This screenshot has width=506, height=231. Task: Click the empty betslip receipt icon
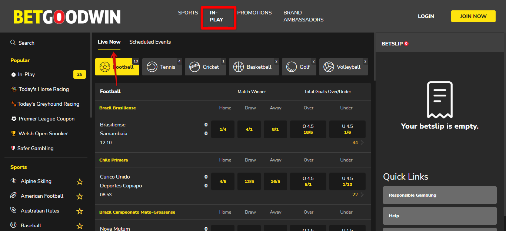[439, 100]
